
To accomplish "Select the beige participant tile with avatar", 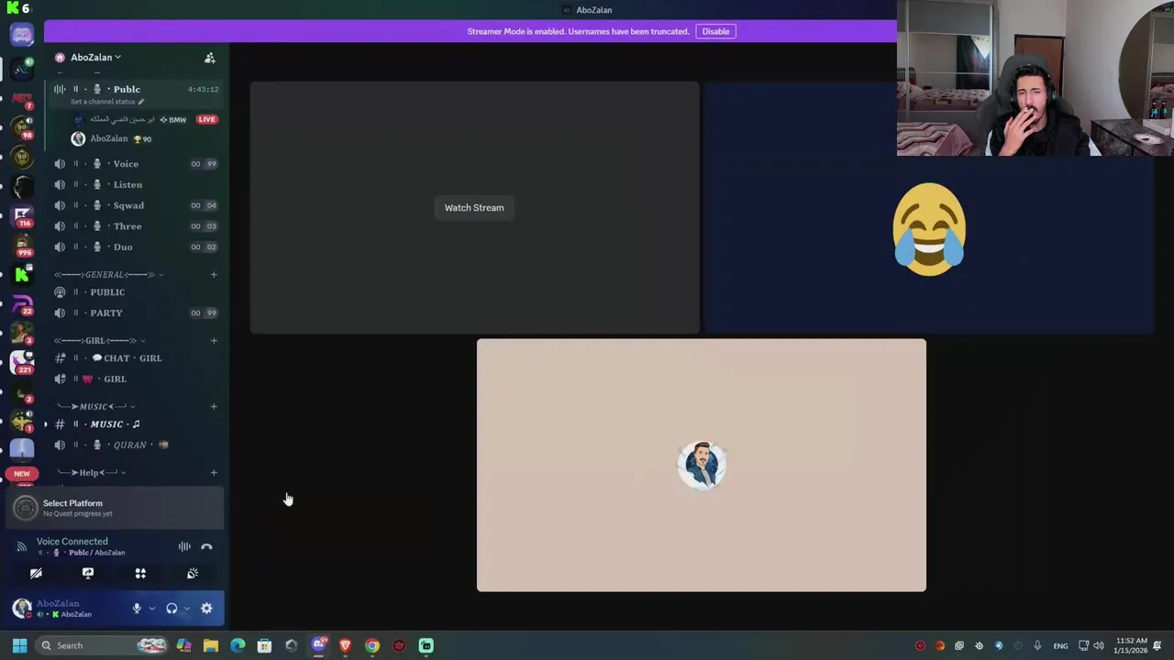I will 702,466.
